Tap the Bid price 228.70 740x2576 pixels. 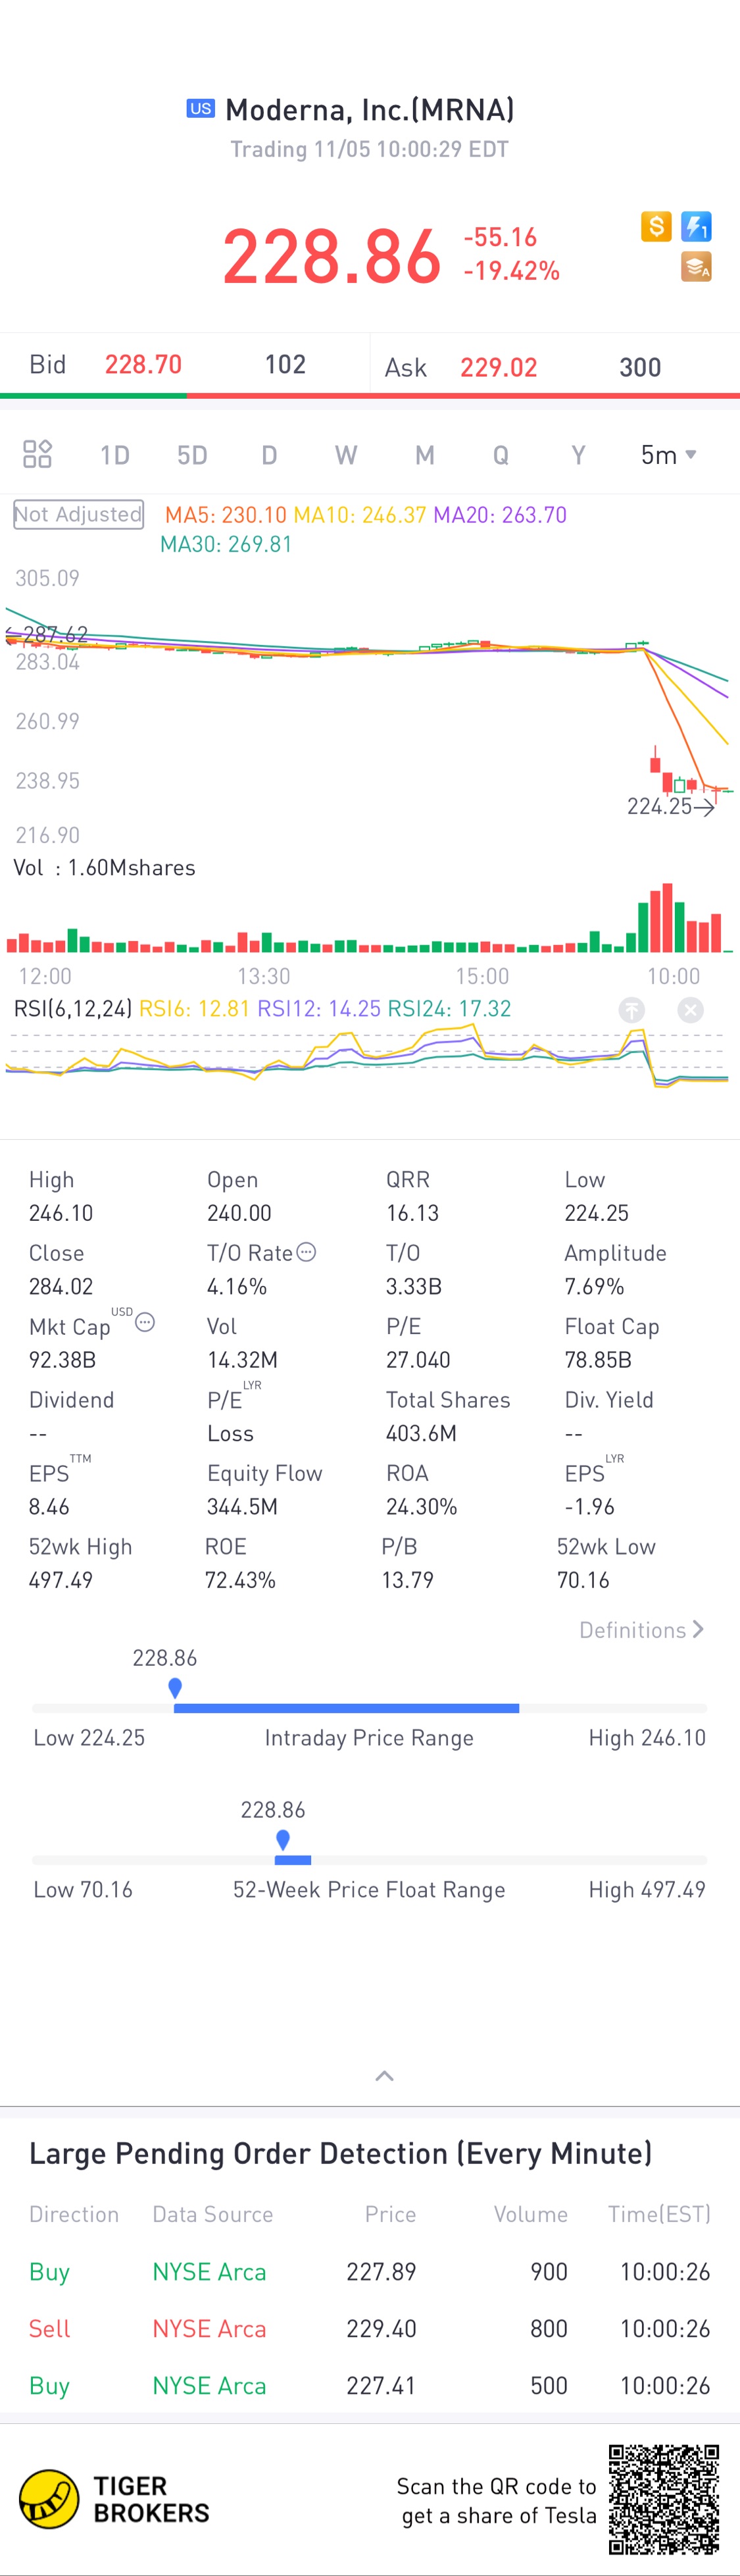point(143,364)
